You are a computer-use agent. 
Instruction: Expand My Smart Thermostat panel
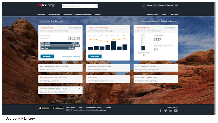coord(156,79)
